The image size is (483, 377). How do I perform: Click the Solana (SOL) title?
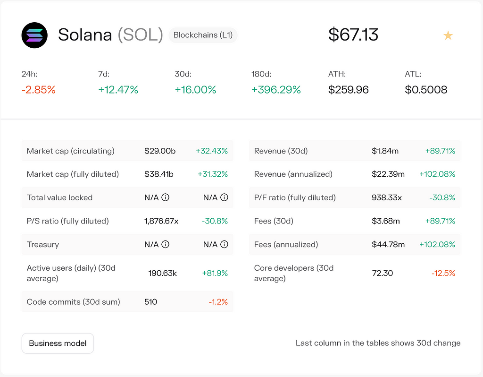(x=110, y=34)
